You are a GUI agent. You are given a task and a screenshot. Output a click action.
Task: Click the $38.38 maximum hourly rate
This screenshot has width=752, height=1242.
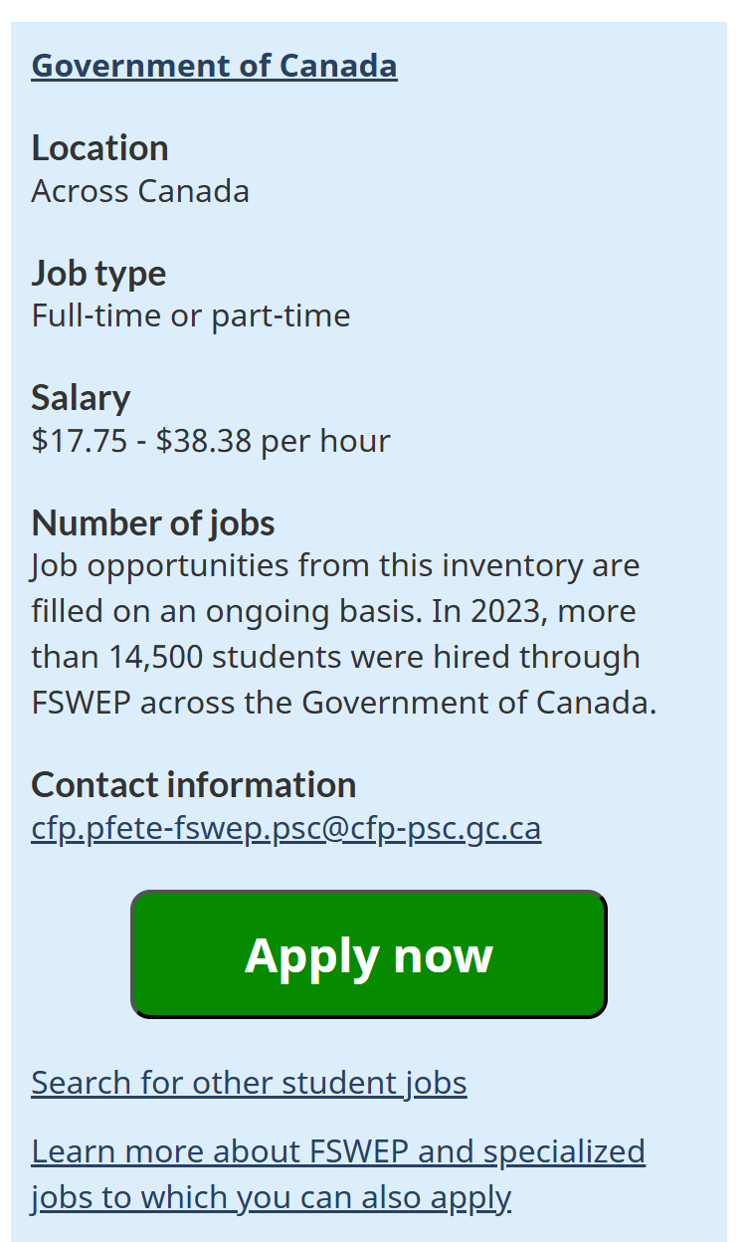(204, 440)
